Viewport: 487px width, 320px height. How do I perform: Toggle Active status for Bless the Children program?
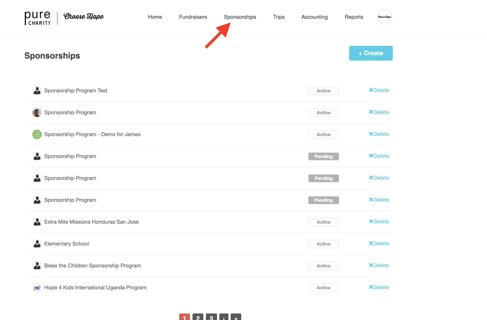click(x=323, y=266)
